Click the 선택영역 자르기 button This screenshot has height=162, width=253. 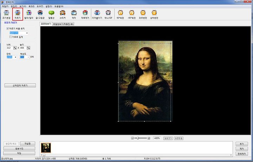pos(20,86)
